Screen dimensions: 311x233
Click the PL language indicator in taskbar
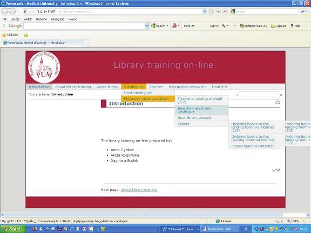[x=246, y=229]
